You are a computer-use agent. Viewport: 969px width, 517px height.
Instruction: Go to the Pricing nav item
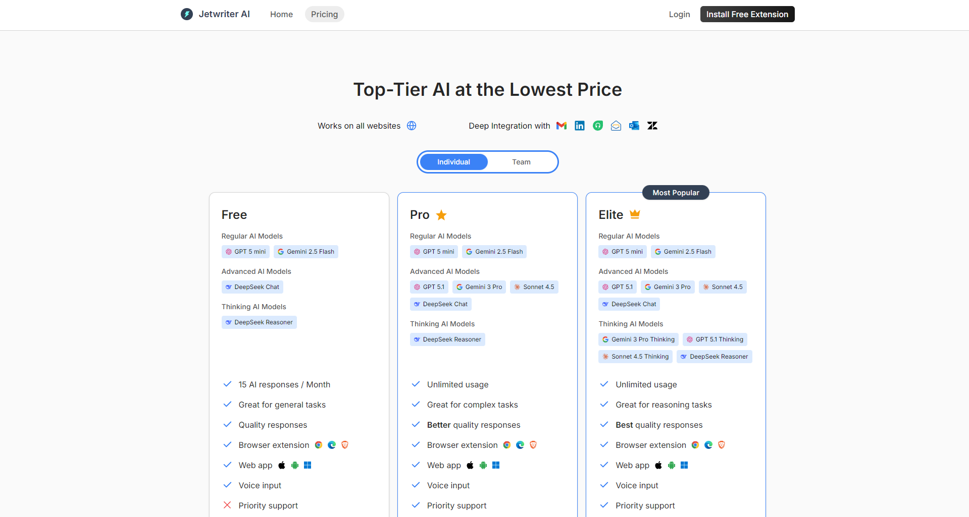[324, 14]
